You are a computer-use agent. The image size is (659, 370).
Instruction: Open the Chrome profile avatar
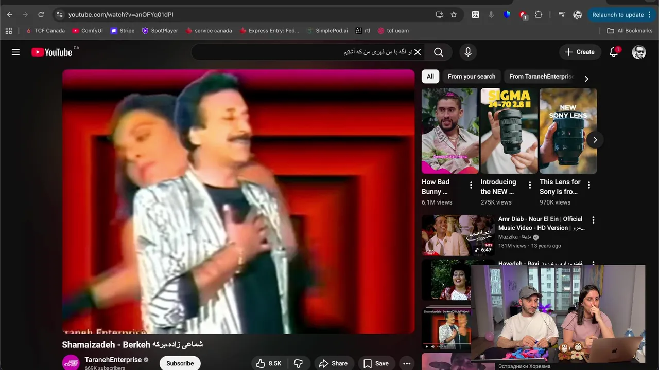click(x=578, y=15)
